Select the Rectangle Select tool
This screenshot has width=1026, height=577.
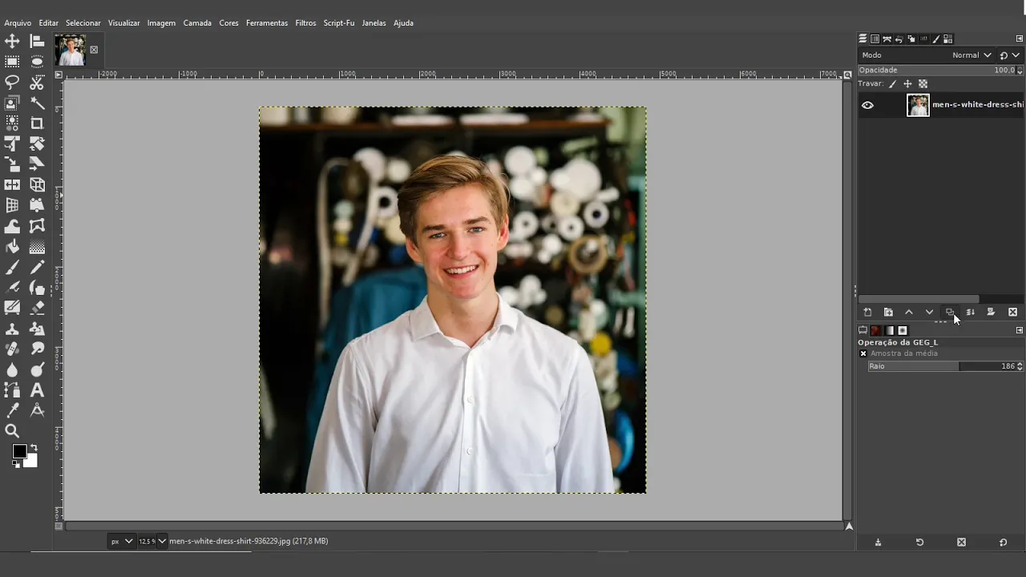12,62
